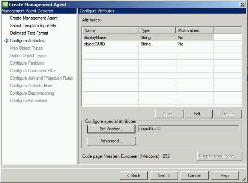Click the Create Management Agent title bar icon

5,4
